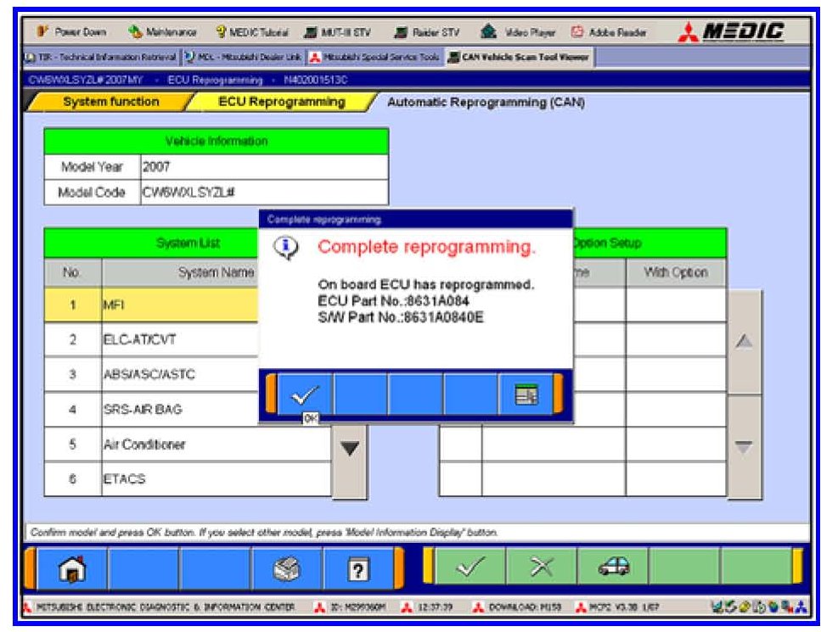
Task: Expand system list with down arrow
Action: 350,449
